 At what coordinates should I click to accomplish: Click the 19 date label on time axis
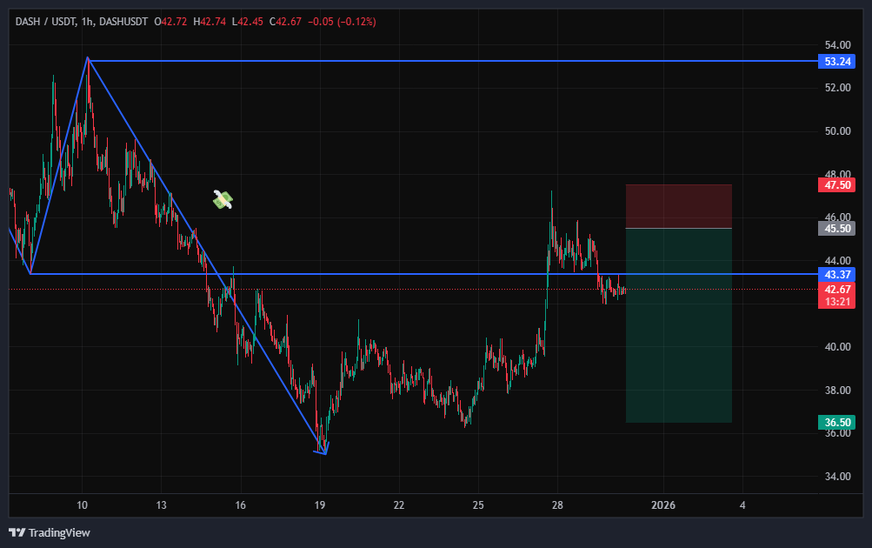pyautogui.click(x=320, y=505)
